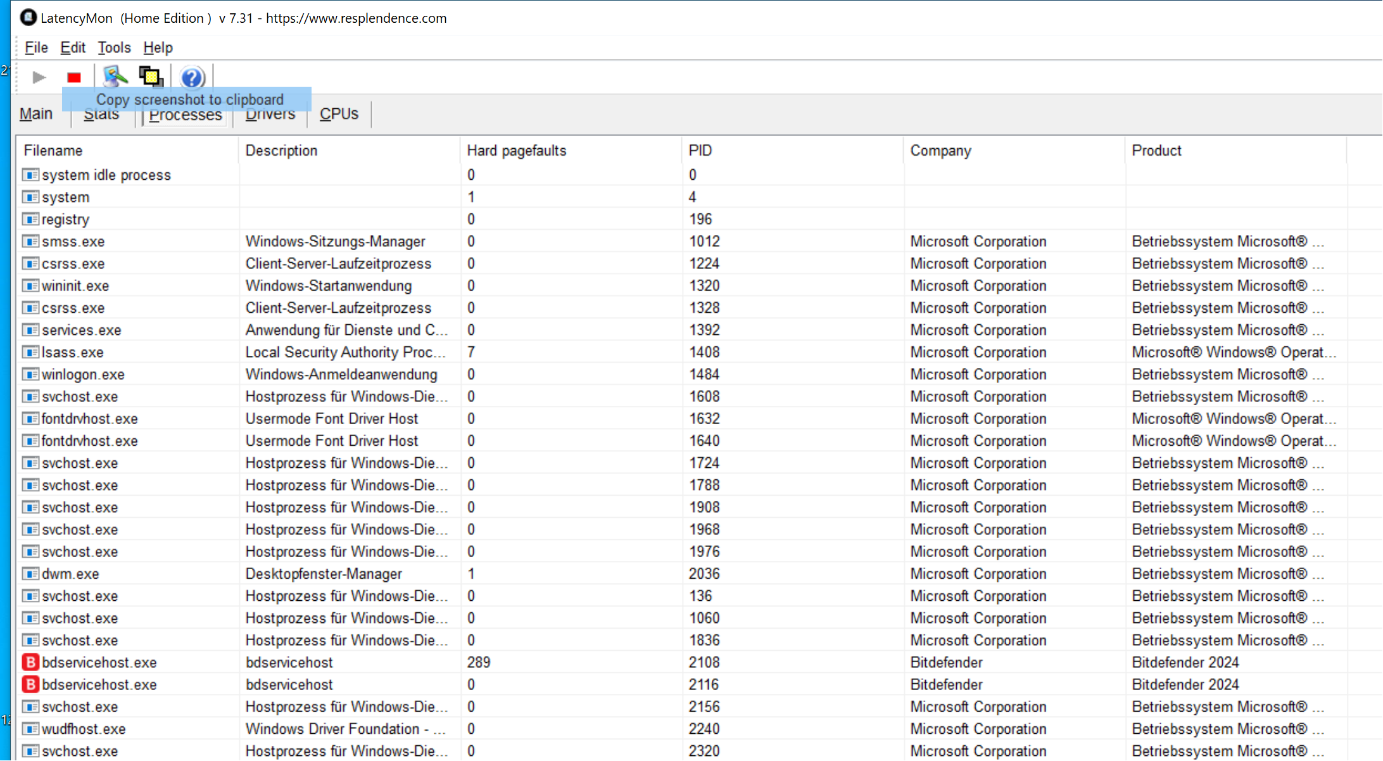Open the Tools menu
The width and height of the screenshot is (1383, 761).
(114, 47)
